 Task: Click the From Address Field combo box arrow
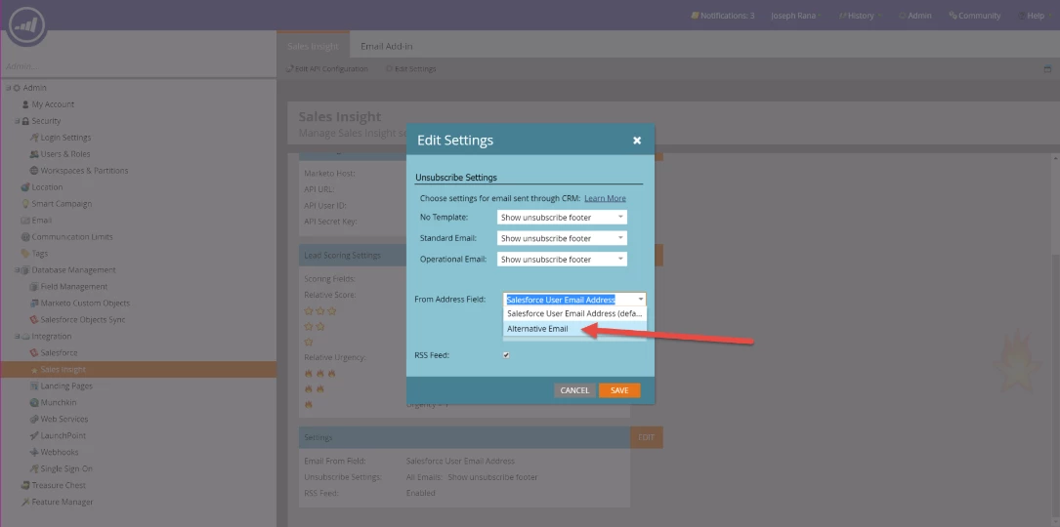[640, 300]
